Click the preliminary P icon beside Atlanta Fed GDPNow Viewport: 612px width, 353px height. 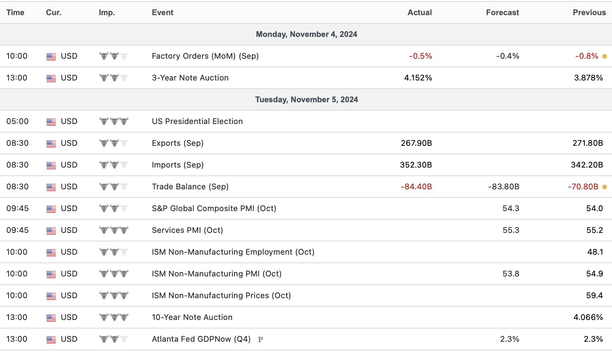pyautogui.click(x=260, y=339)
